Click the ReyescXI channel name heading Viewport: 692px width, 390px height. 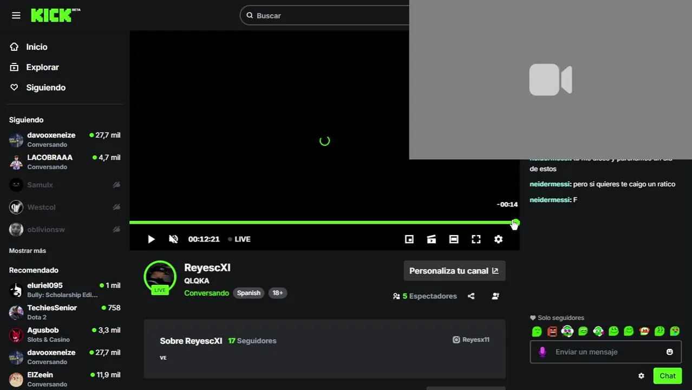click(207, 268)
